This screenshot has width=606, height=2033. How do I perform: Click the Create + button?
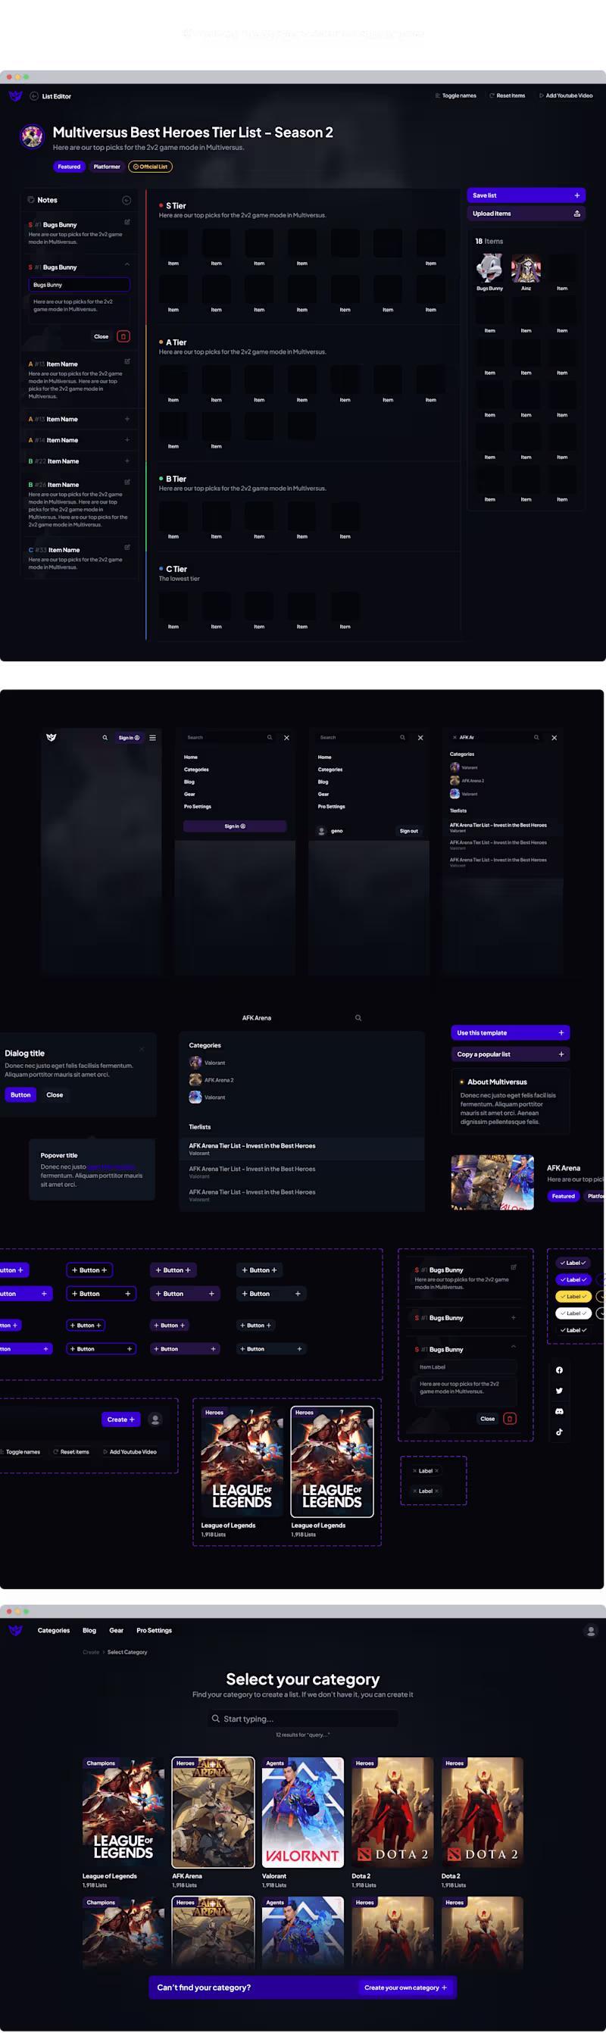[120, 1419]
